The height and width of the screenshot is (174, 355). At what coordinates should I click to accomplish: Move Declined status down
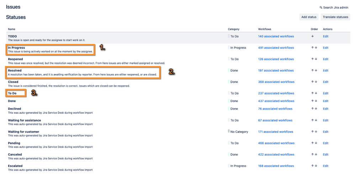(316, 109)
